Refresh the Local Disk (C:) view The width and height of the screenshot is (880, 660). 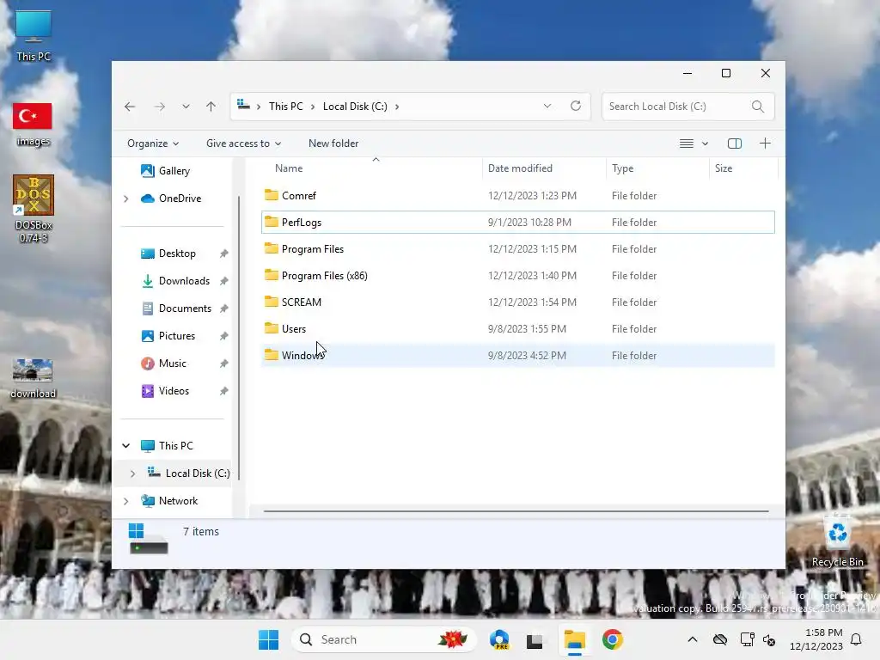point(575,106)
